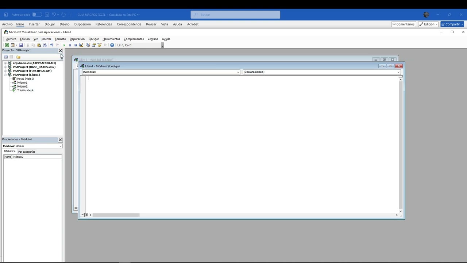The width and height of the screenshot is (467, 263).
Task: Open Complementos menu in VBA editor
Action: 134,39
